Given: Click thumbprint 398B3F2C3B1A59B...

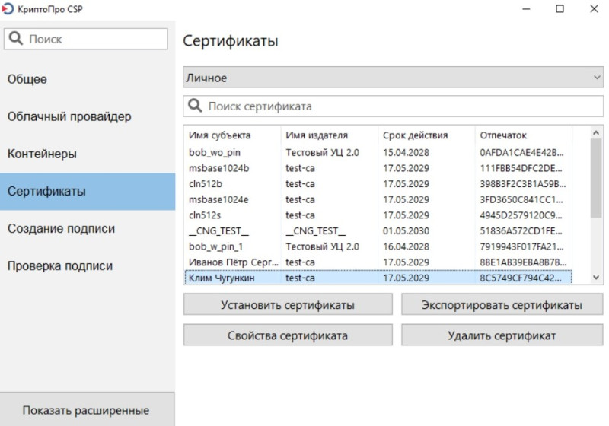Looking at the screenshot, I should click(523, 183).
